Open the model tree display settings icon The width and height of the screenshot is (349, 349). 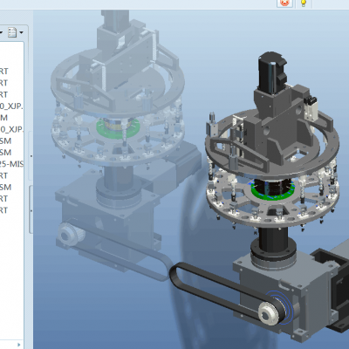(12, 32)
